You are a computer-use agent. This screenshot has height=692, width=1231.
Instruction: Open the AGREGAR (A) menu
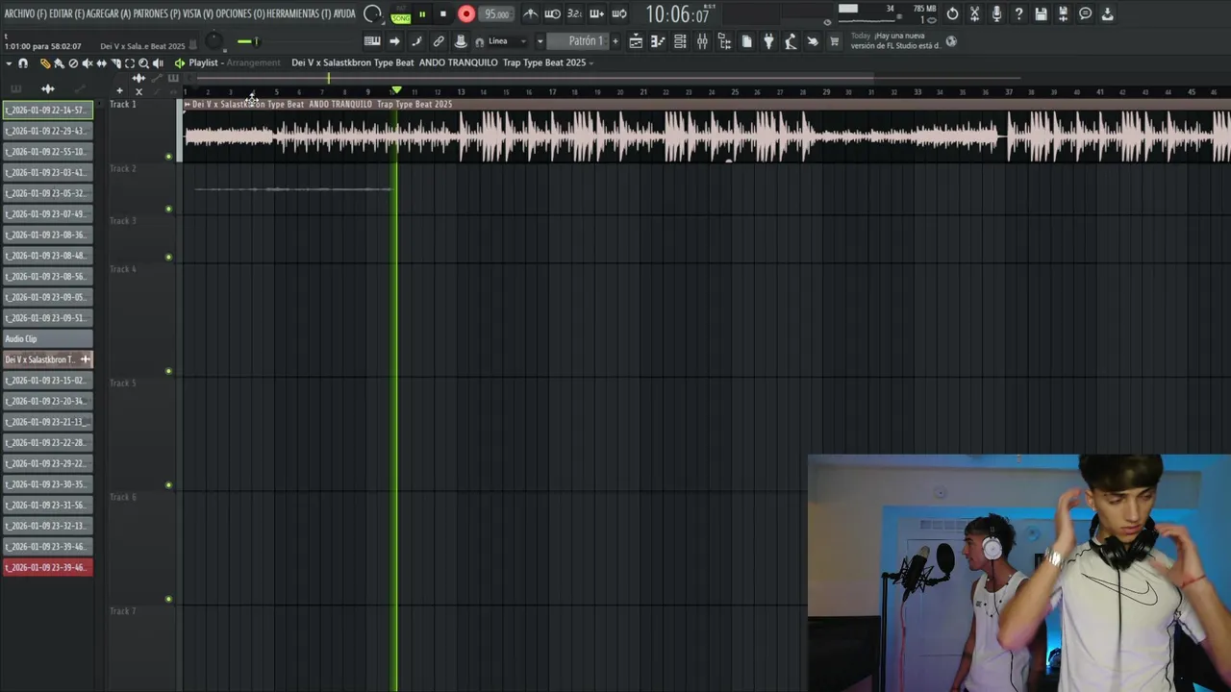tap(109, 13)
